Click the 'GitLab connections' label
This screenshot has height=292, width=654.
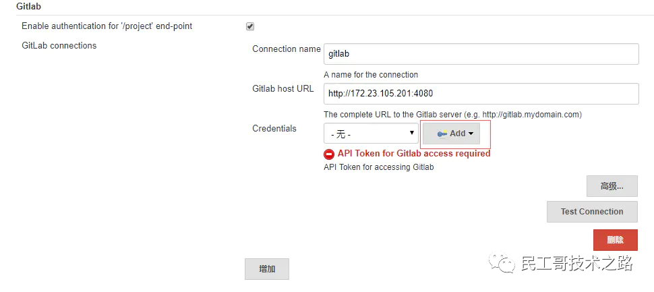59,45
